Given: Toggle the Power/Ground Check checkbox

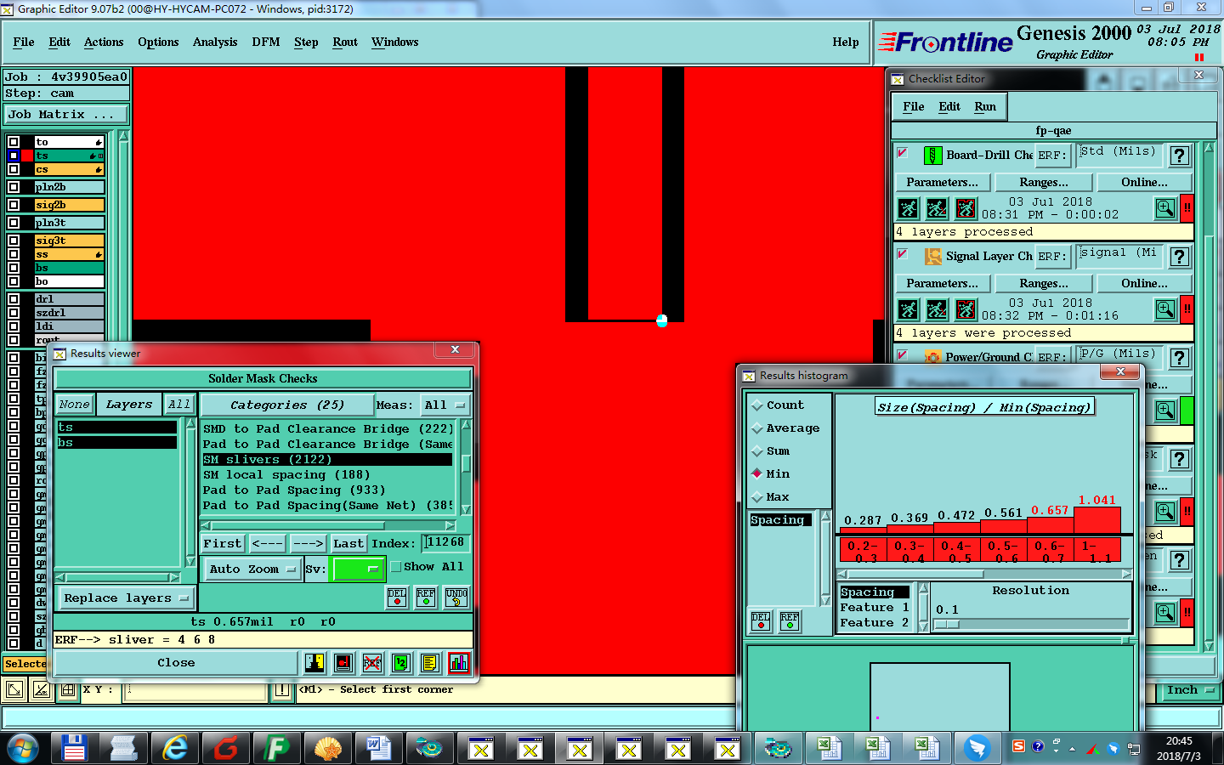Looking at the screenshot, I should [903, 355].
